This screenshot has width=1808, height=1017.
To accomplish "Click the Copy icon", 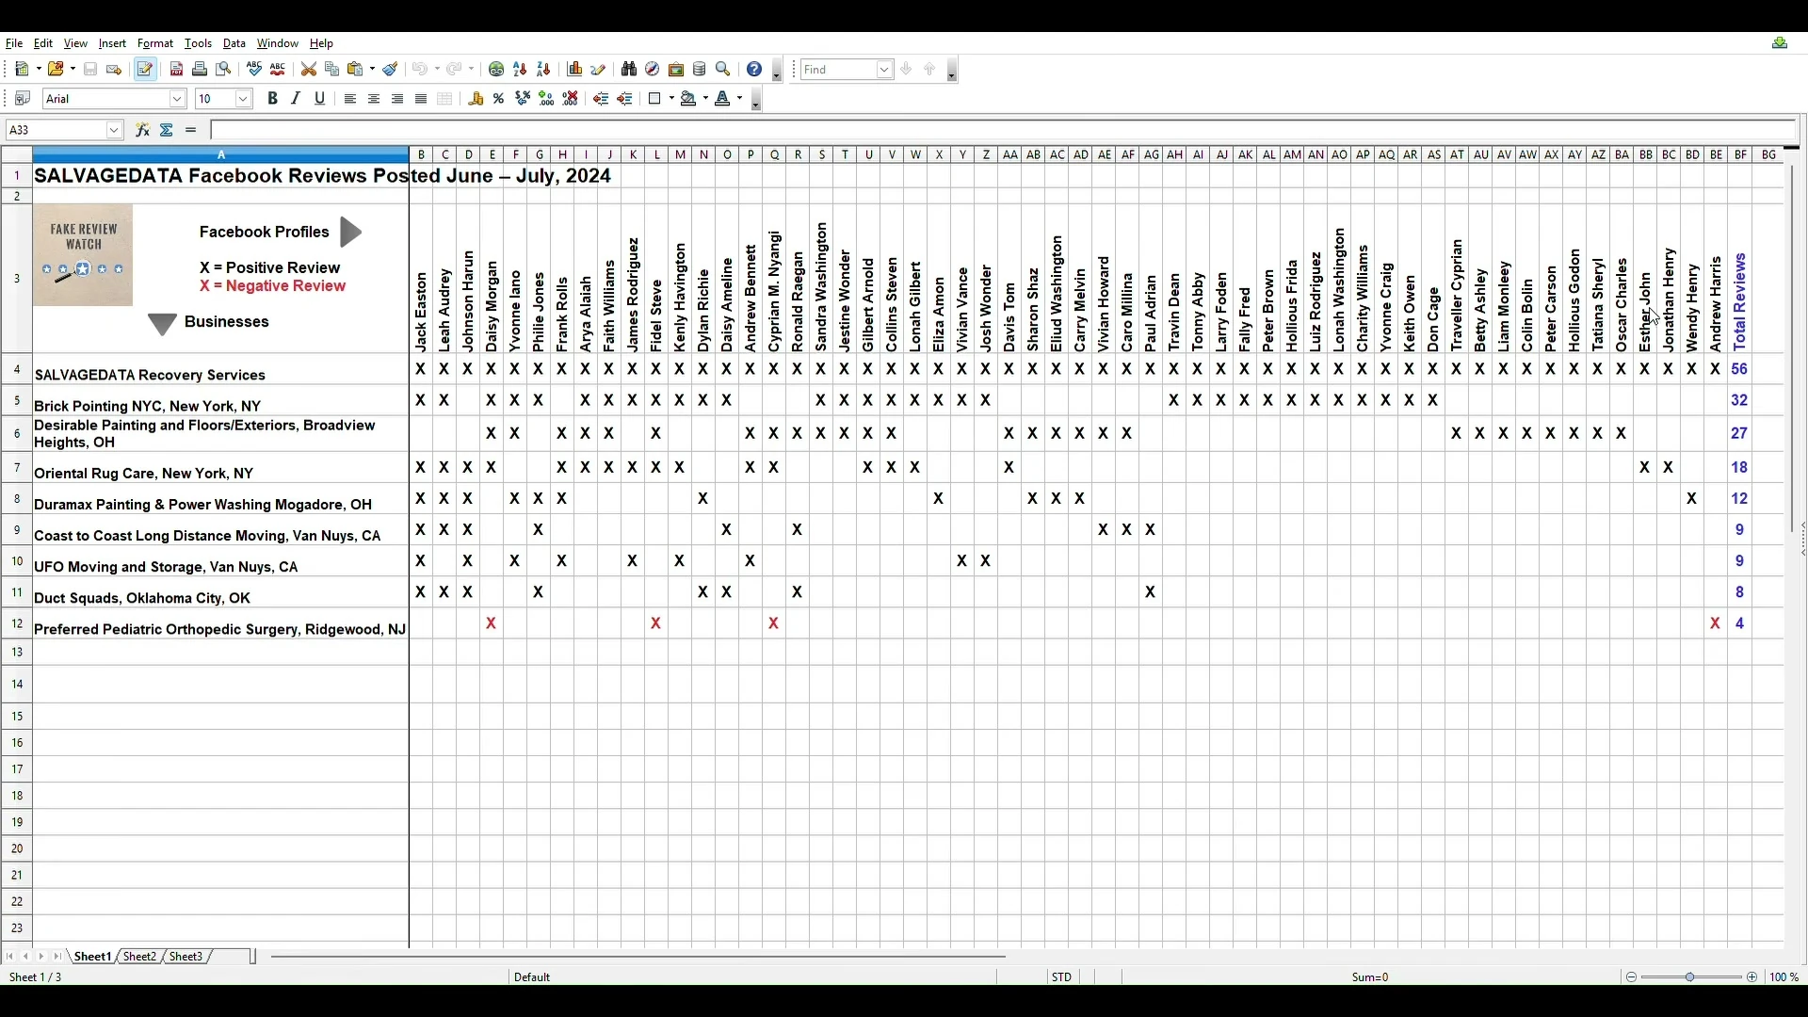I will coord(332,70).
